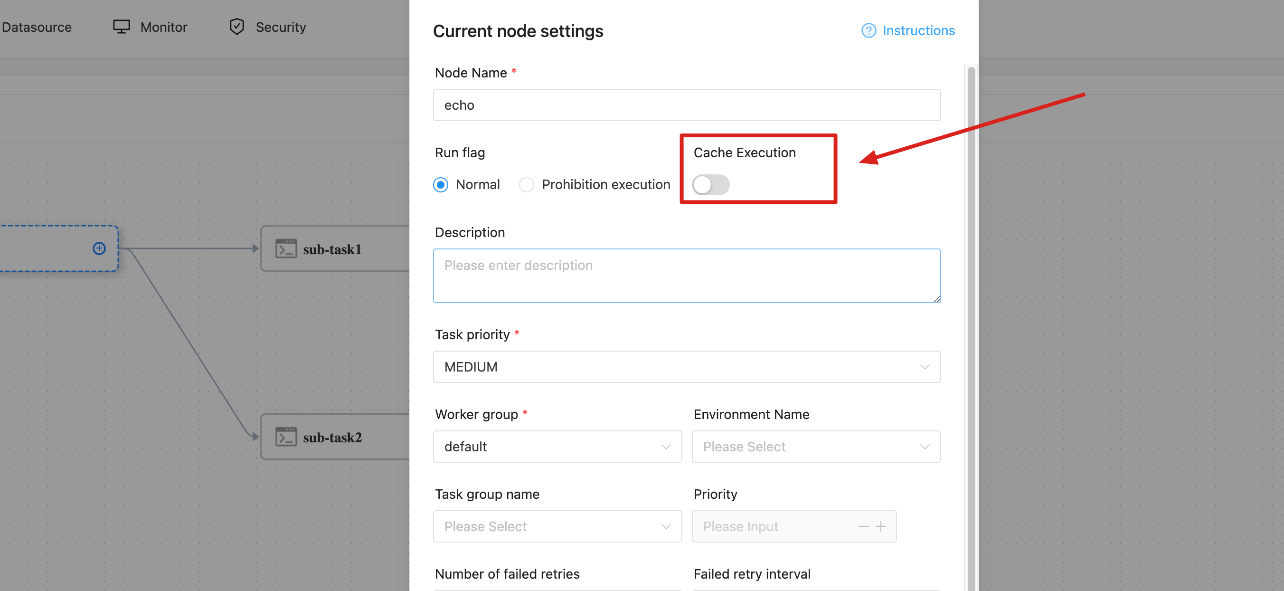Click the sub-task1 shell node icon
The height and width of the screenshot is (591, 1284).
click(x=286, y=249)
